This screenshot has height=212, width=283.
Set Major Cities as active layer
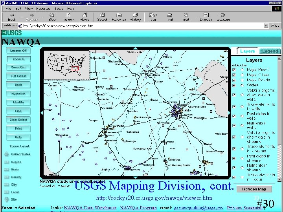[x=242, y=75]
